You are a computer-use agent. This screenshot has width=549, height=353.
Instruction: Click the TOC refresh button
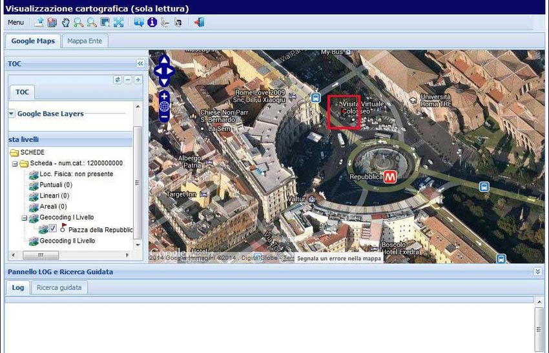[118, 80]
